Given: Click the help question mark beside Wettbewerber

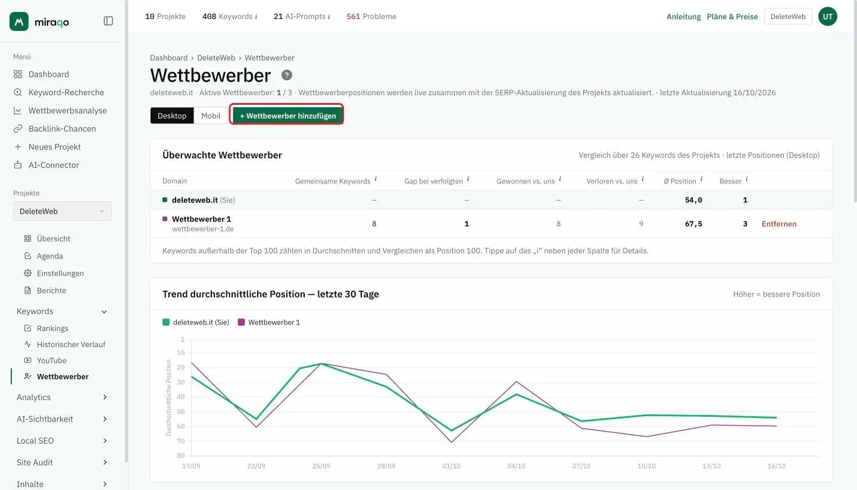Looking at the screenshot, I should (287, 75).
